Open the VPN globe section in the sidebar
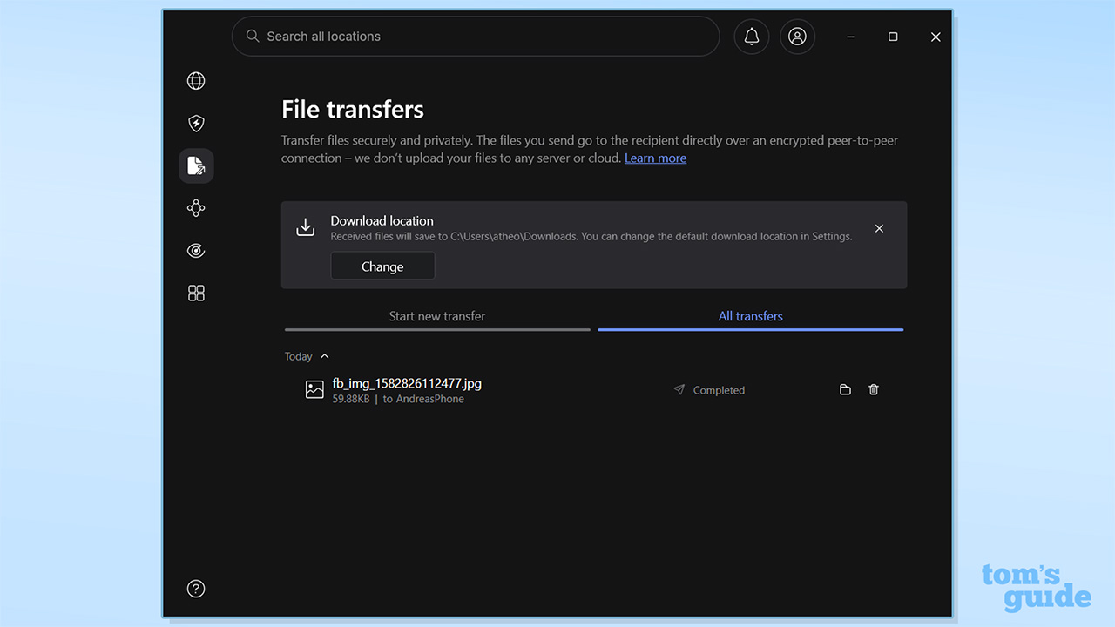This screenshot has height=627, width=1115. 196,80
